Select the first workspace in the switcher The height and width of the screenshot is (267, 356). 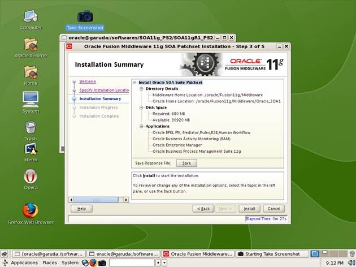coord(315,253)
